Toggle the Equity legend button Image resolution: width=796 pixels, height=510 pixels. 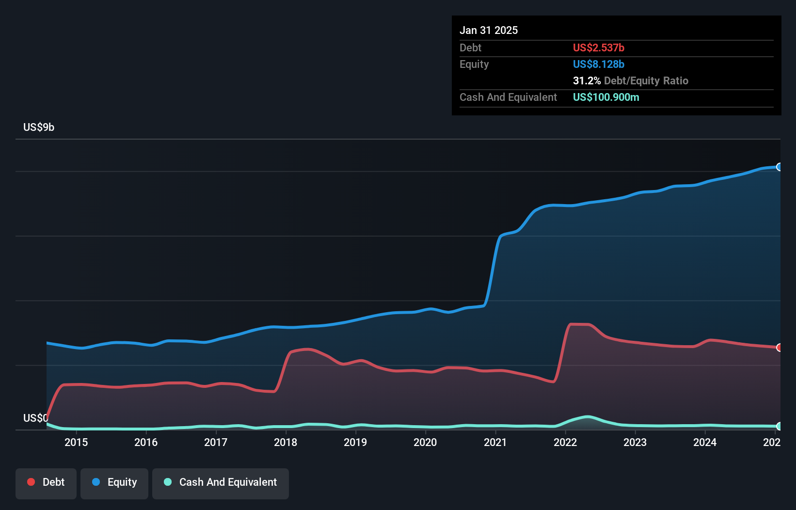pos(114,483)
